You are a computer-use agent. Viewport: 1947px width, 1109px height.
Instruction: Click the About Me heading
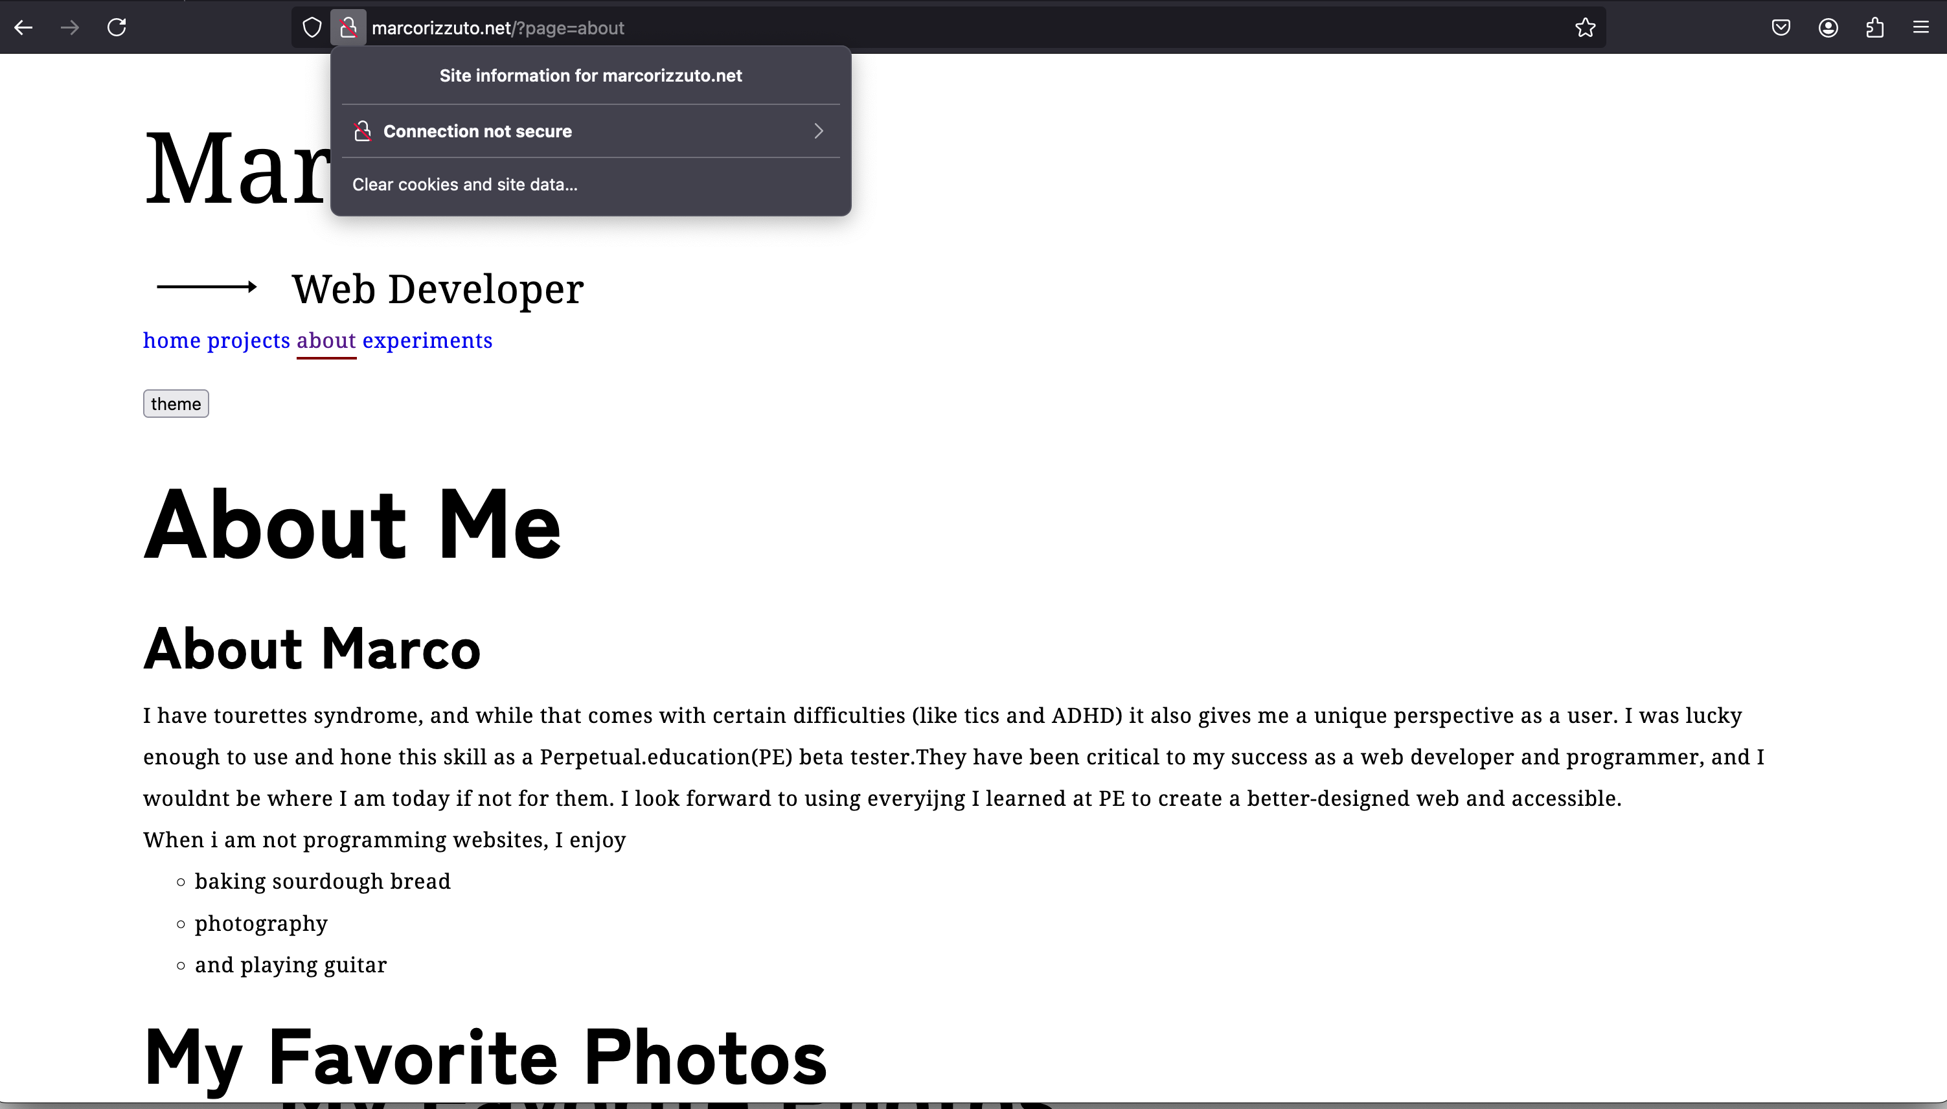[x=352, y=525]
